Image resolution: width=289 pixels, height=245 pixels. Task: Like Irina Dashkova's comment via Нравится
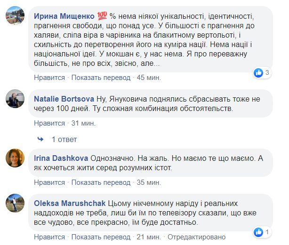(49, 182)
